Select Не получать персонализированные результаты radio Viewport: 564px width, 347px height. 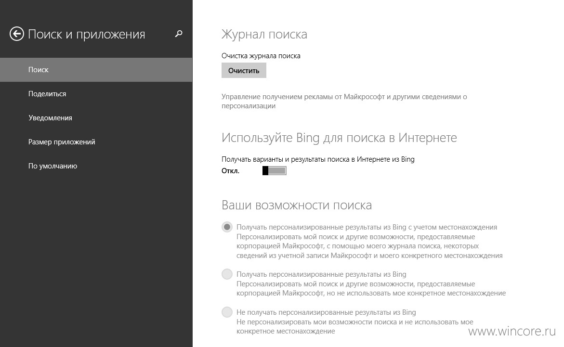click(227, 312)
